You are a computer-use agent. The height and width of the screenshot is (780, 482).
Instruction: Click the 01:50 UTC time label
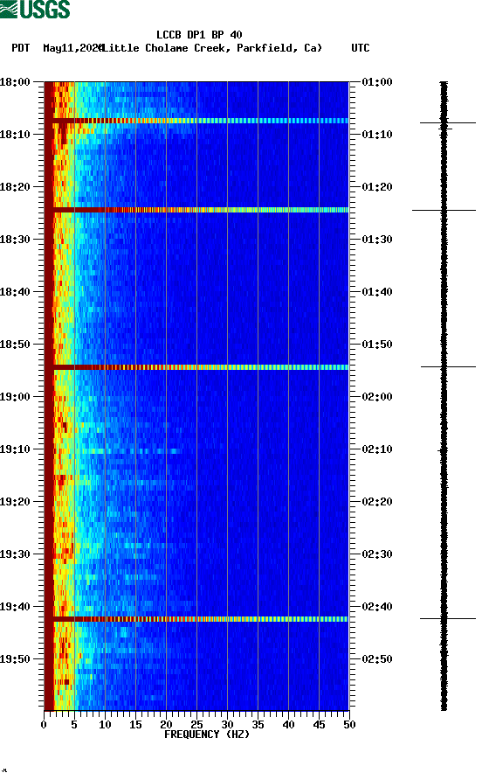[377, 345]
